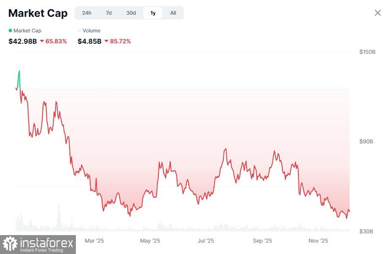Select the 7d time range tab
Viewport: 389px width, 254px height.
109,13
